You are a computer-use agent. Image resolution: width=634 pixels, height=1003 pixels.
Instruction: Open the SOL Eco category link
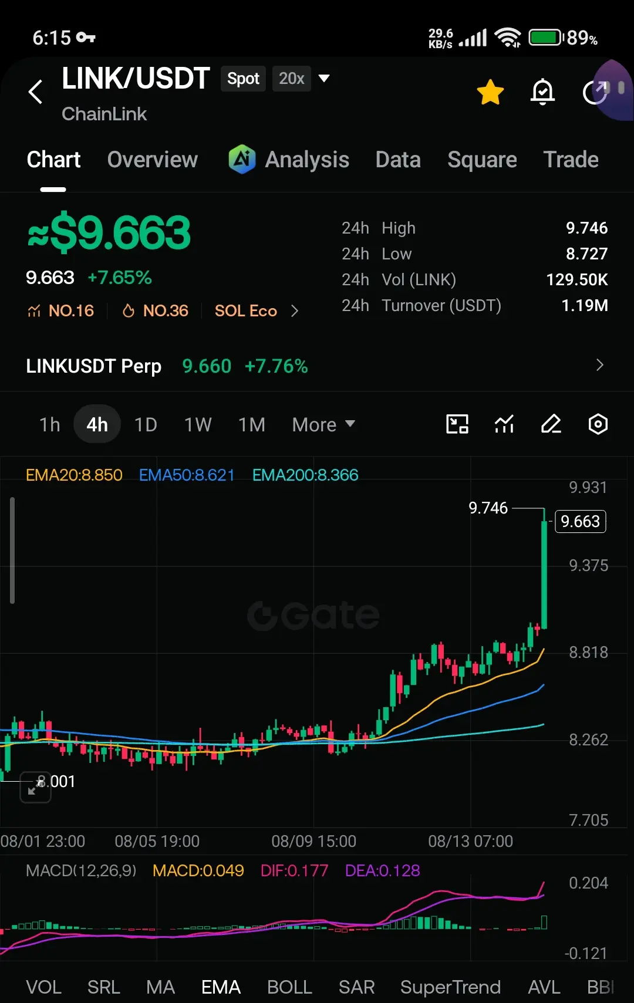click(245, 310)
